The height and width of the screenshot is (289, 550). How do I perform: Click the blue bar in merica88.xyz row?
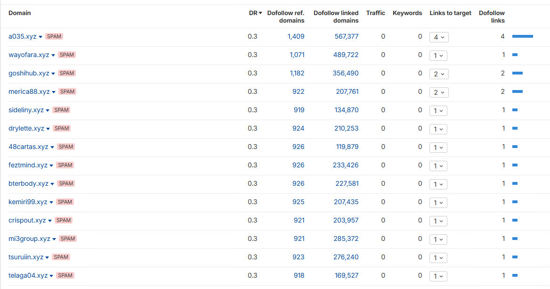tap(517, 91)
